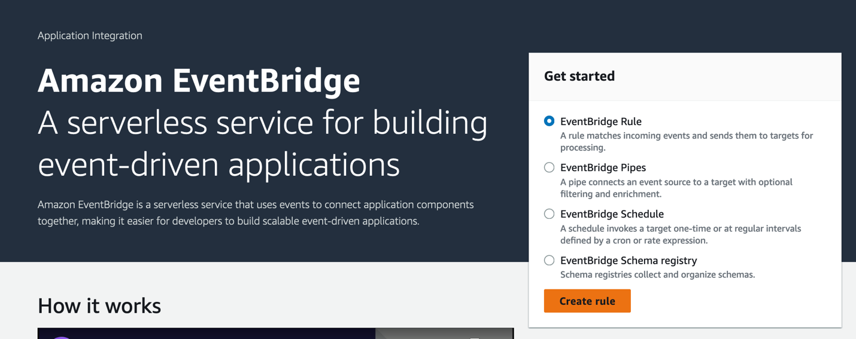The width and height of the screenshot is (856, 339).
Task: Click the 'A schedule invokes a target' description
Action: coord(681,234)
